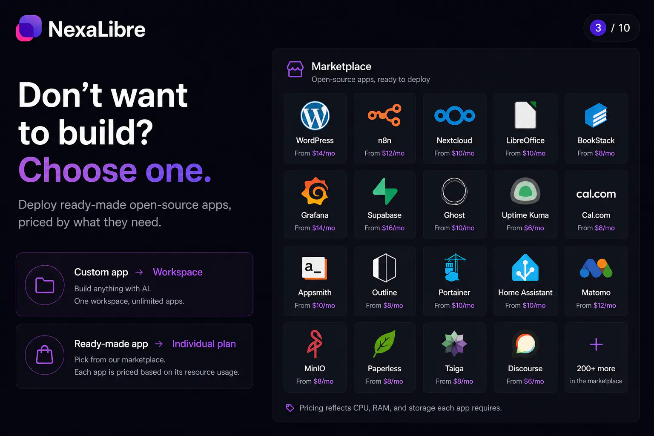The width and height of the screenshot is (654, 436).
Task: Click the pricing tag icon
Action: pyautogui.click(x=290, y=408)
